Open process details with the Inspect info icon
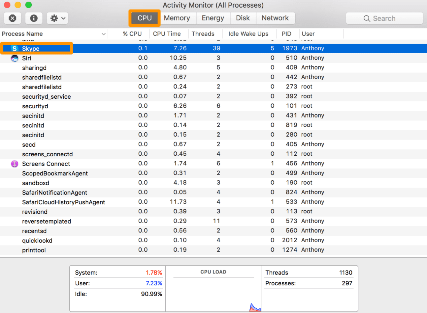Viewport: 427px width, 313px height. (x=34, y=18)
